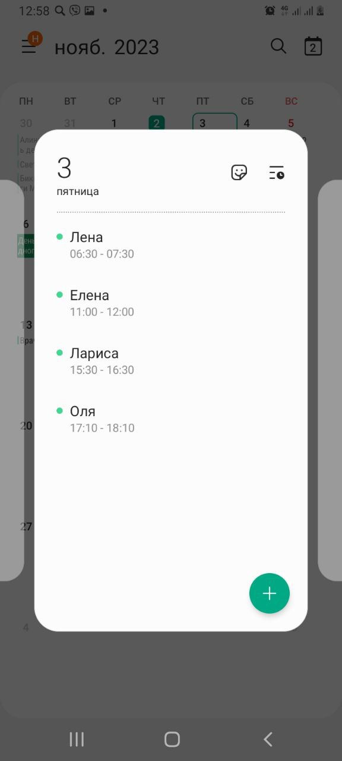Viewport: 342px width, 761px height.
Task: Expand month picker нояб. 2023
Action: point(107,47)
